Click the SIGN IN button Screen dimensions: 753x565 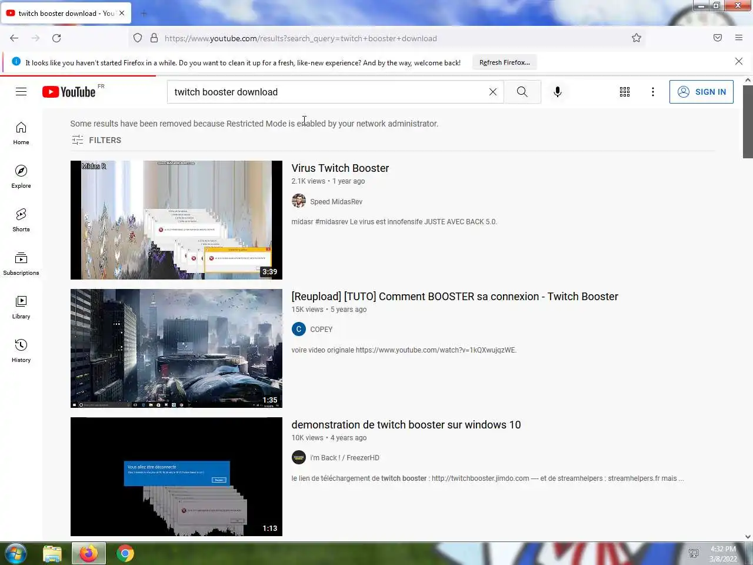[701, 92]
